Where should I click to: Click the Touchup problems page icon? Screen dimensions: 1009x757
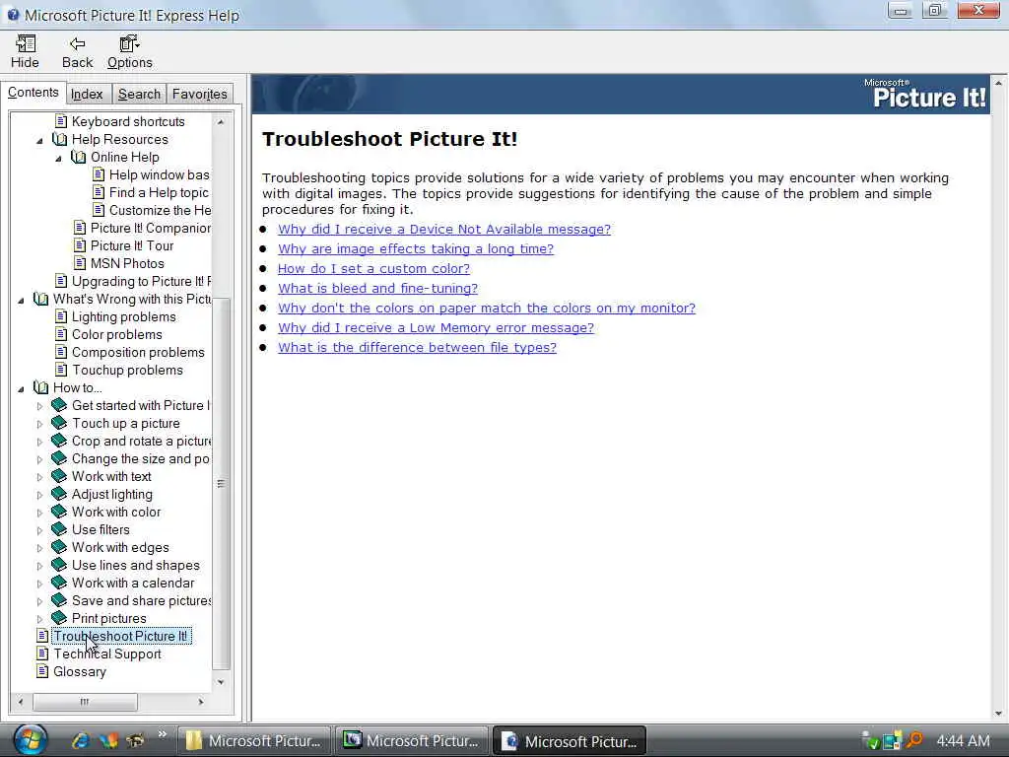[60, 370]
